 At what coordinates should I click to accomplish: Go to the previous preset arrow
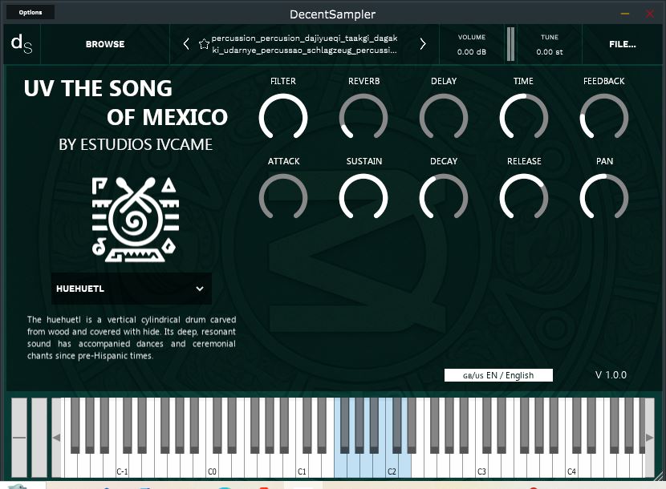[186, 44]
